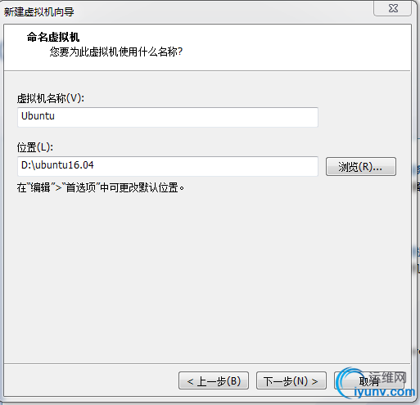Click the 命名虚拟机 heading text
The height and width of the screenshot is (405, 420).
tap(53, 37)
